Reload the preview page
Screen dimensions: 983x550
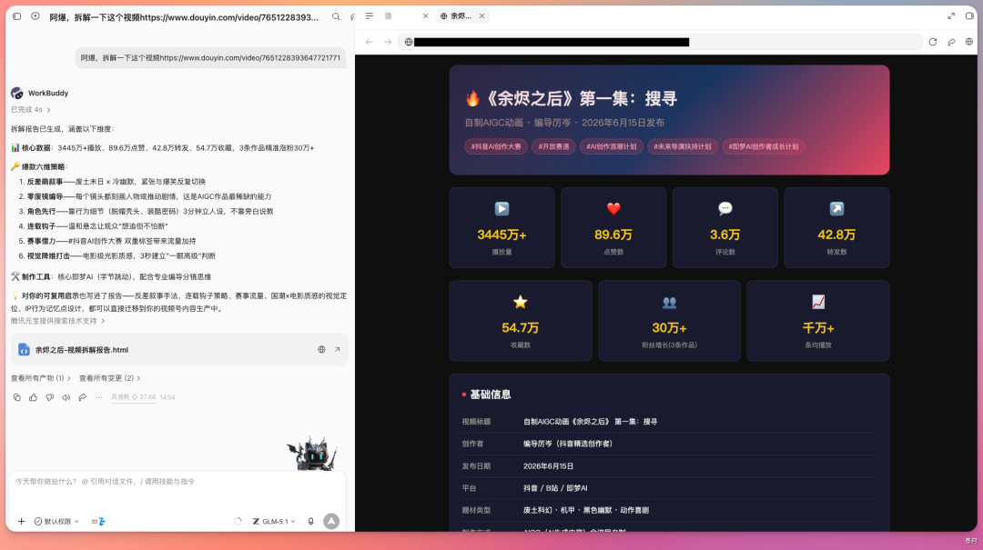tap(933, 42)
